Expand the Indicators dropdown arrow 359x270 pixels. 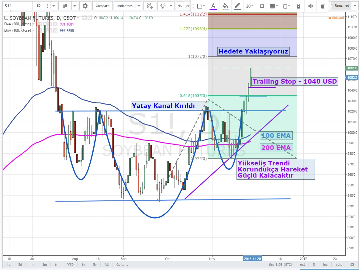139,6
